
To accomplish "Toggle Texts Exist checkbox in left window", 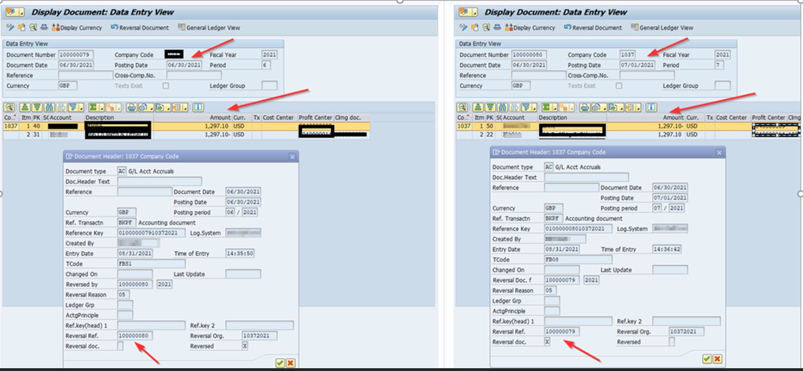I will [166, 86].
